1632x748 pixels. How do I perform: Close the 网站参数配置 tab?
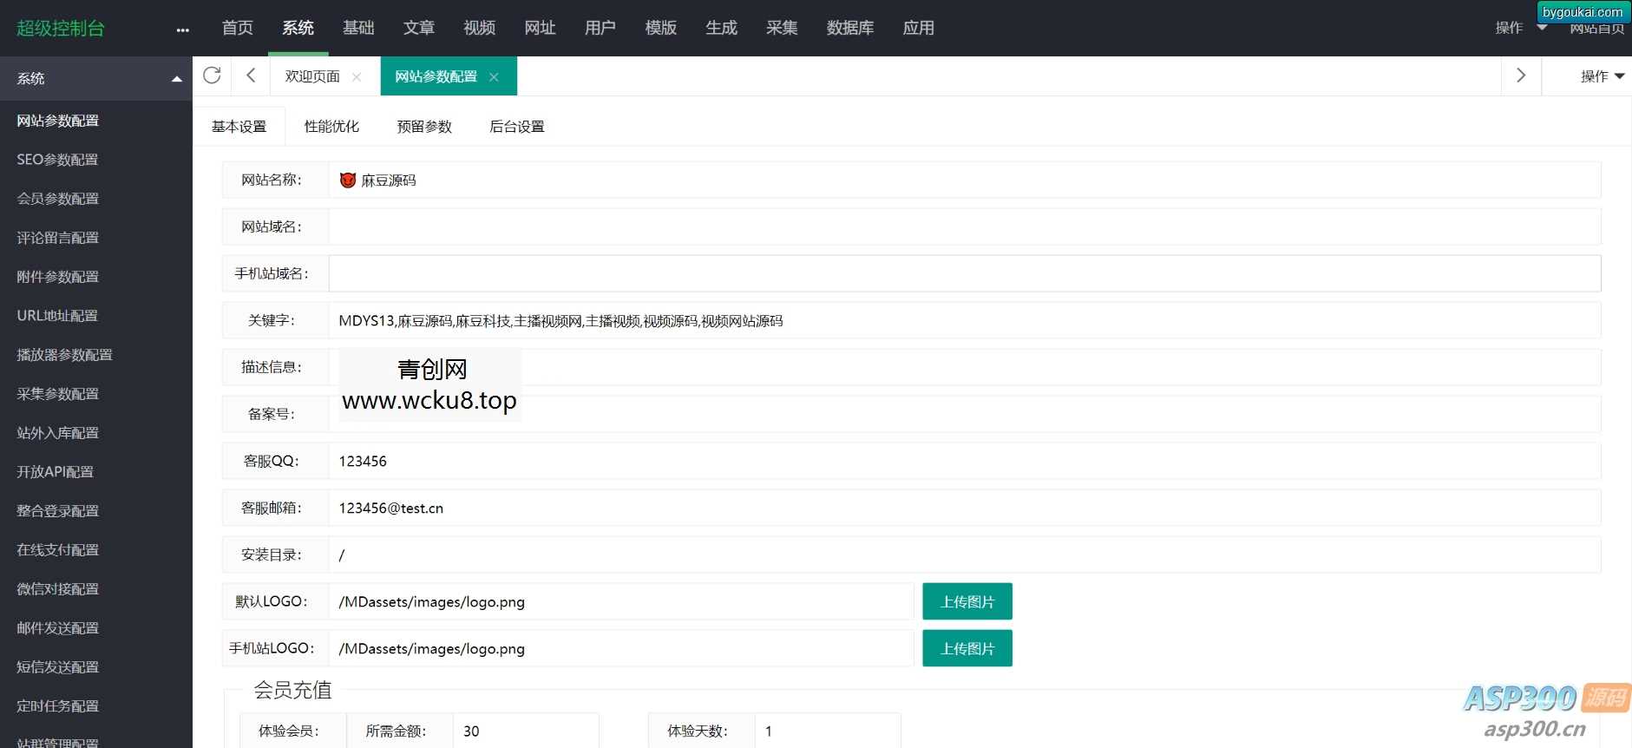pos(494,77)
